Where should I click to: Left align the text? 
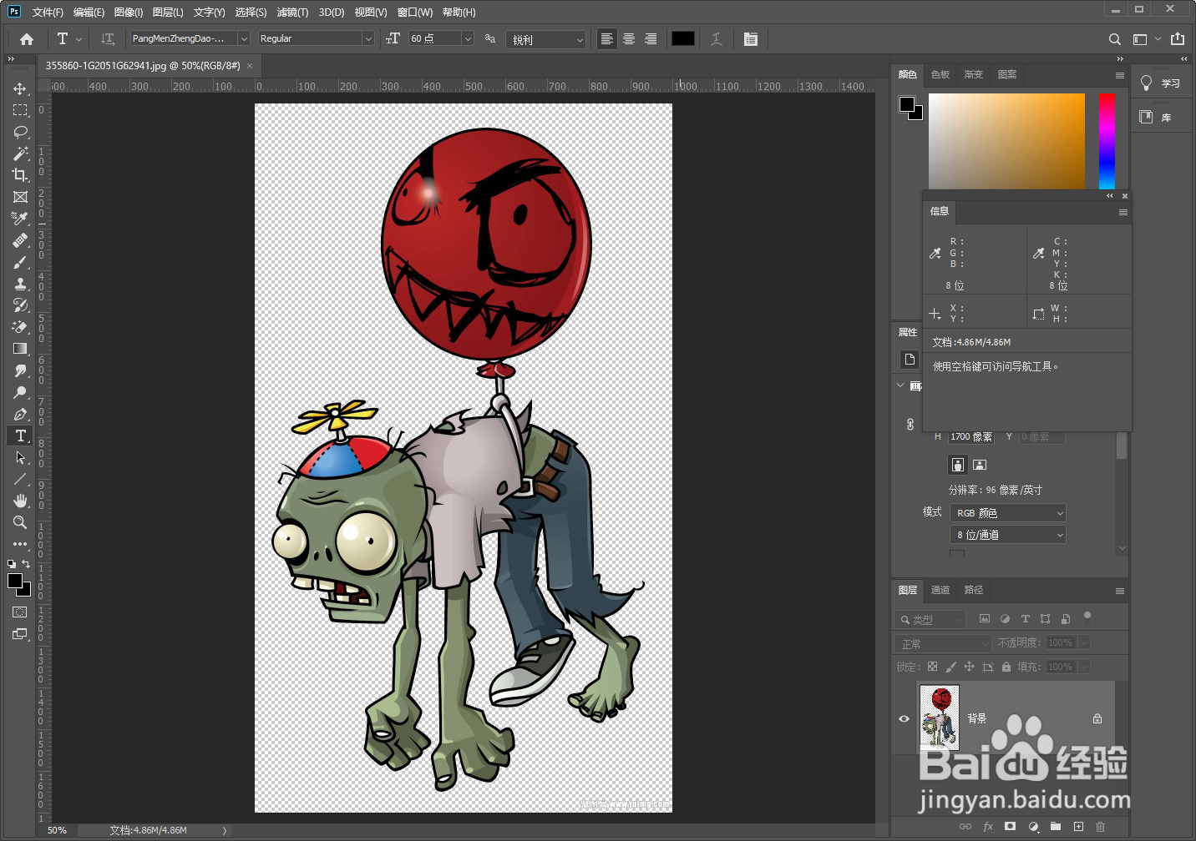pos(607,39)
